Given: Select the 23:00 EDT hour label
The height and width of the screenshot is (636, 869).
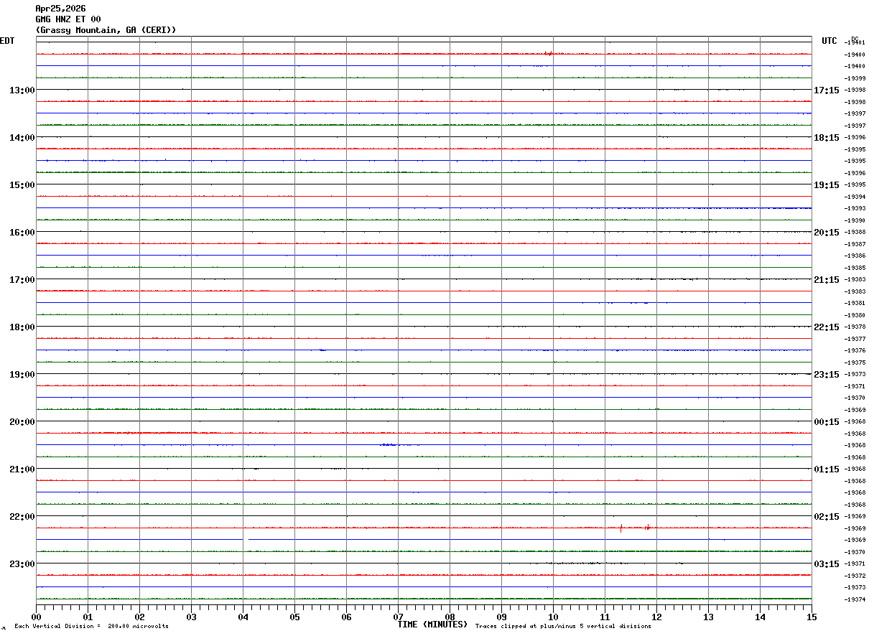Looking at the screenshot, I should [22, 563].
